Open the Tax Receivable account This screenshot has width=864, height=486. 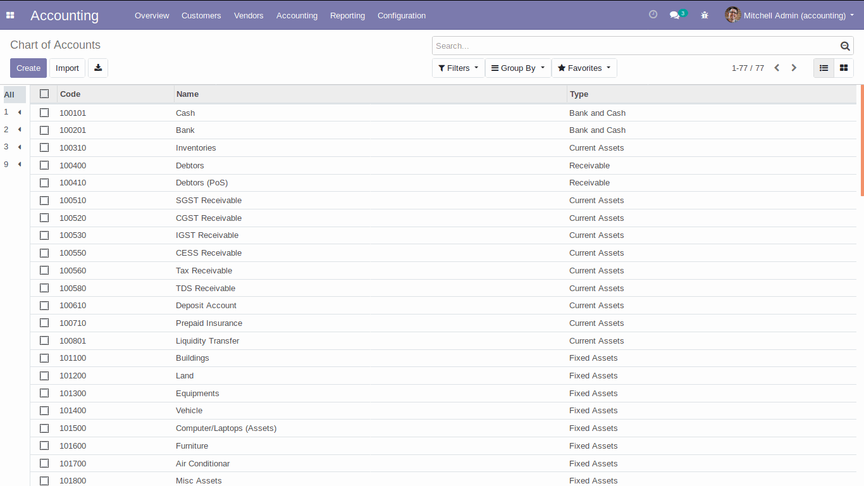click(x=443, y=270)
